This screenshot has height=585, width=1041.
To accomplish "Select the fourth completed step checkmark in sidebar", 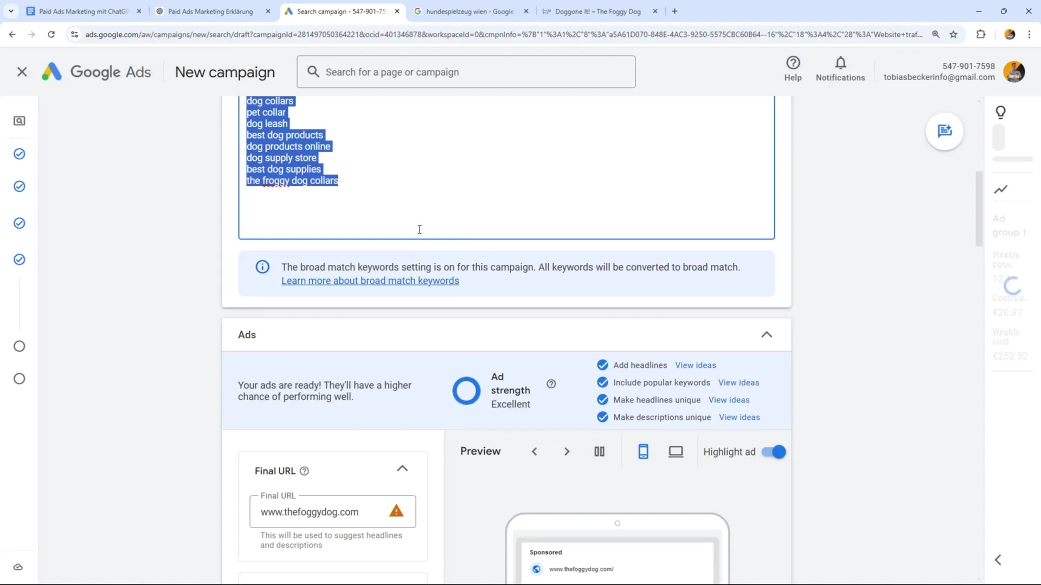I will click(x=20, y=259).
